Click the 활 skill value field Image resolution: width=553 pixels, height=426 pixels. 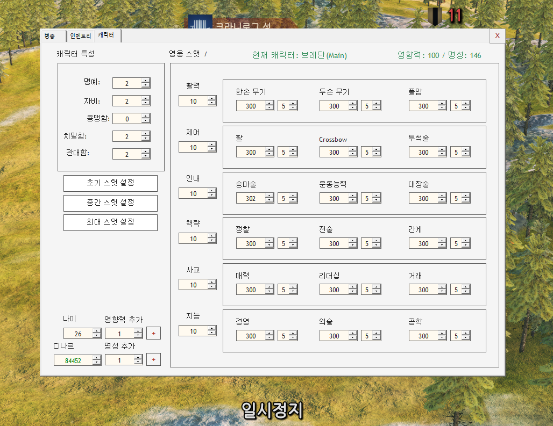click(x=251, y=152)
